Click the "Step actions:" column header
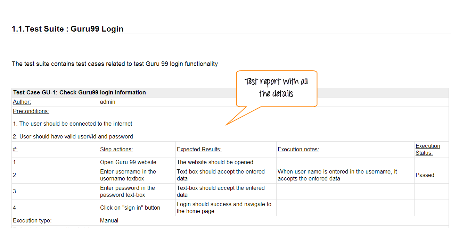This screenshot has width=451, height=228. coord(116,150)
